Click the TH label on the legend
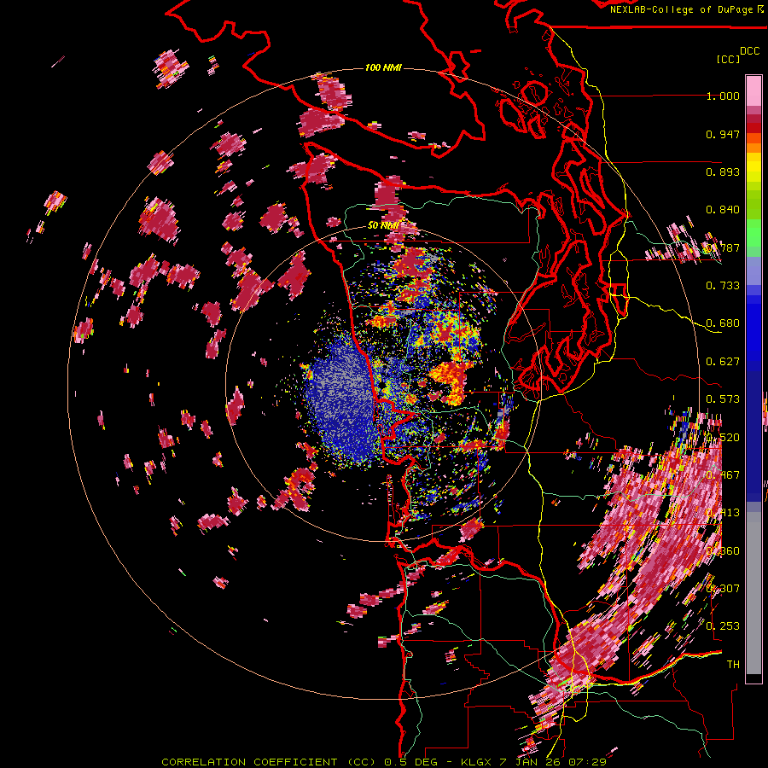The width and height of the screenshot is (768, 768). point(733,664)
